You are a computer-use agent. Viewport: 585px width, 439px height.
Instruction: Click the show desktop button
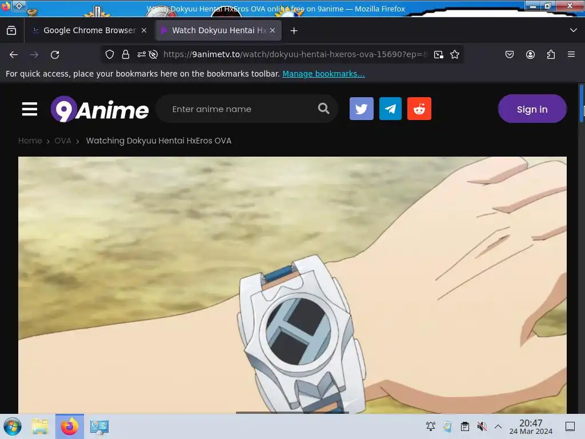570,426
